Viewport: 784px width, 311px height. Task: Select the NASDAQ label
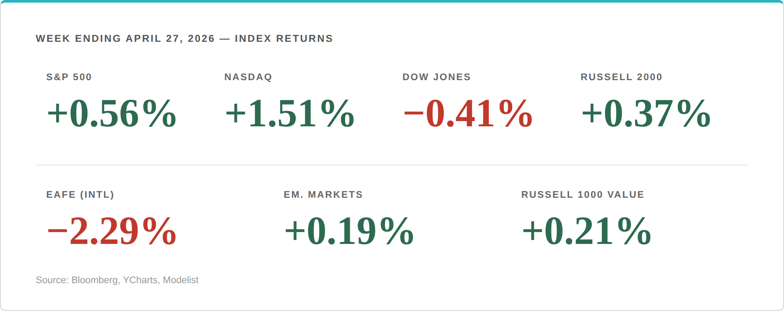click(248, 77)
